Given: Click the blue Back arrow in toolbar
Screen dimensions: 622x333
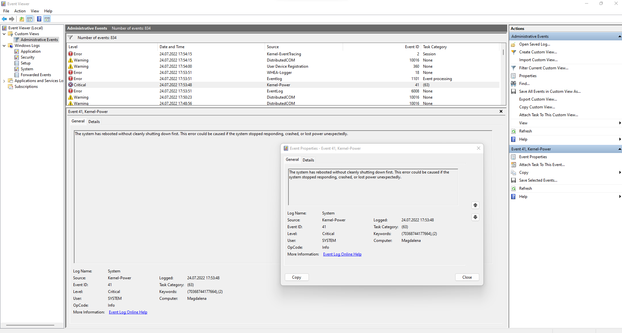Looking at the screenshot, I should click(x=4, y=19).
